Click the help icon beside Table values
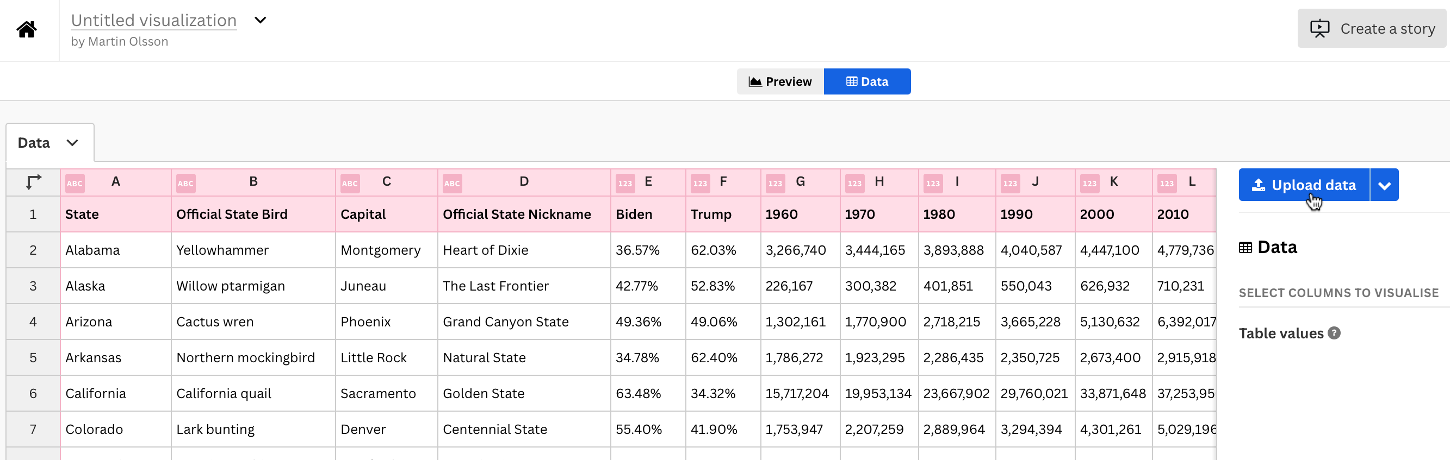 (x=1334, y=333)
